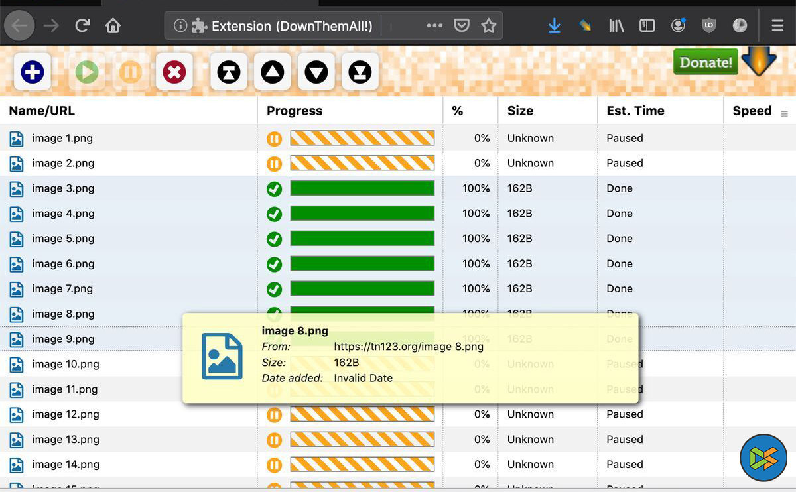Sort the list by Name/URL column
Screen dimensions: 796x492
tap(42, 111)
